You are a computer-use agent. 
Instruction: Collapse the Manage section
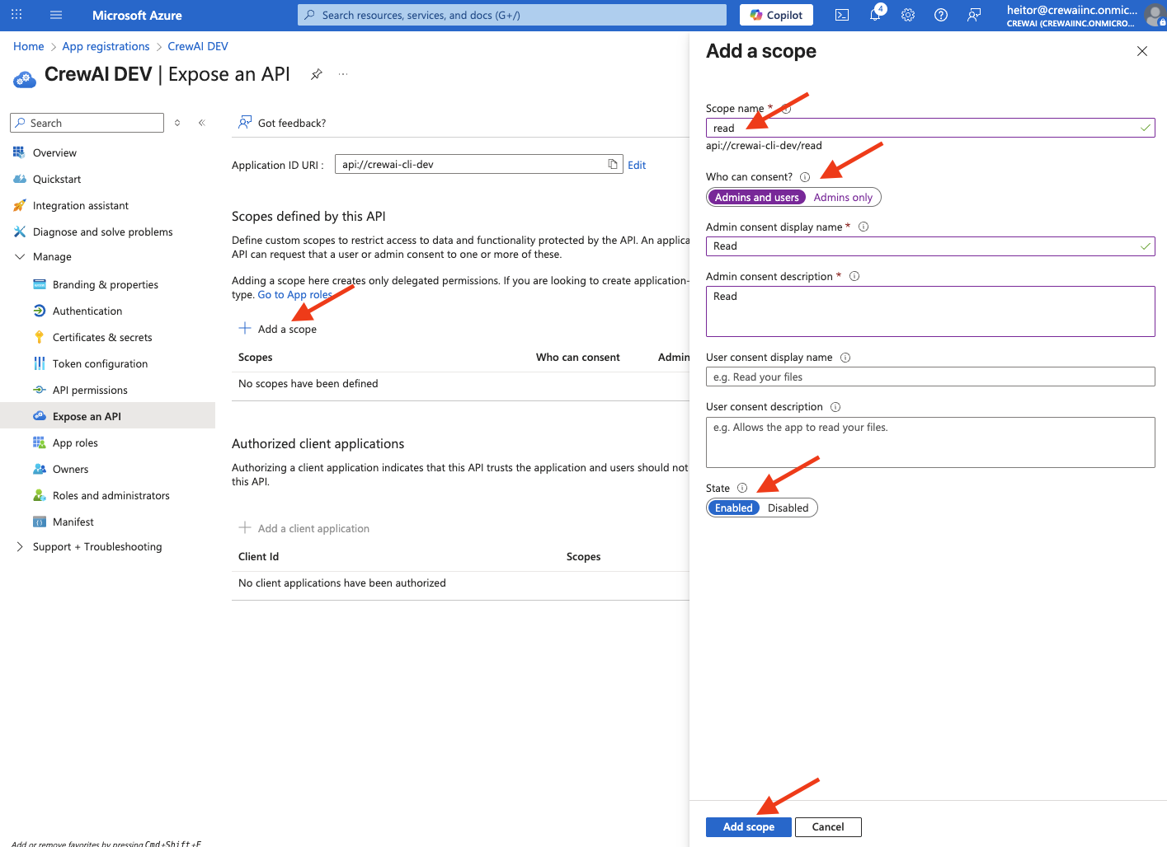click(18, 256)
